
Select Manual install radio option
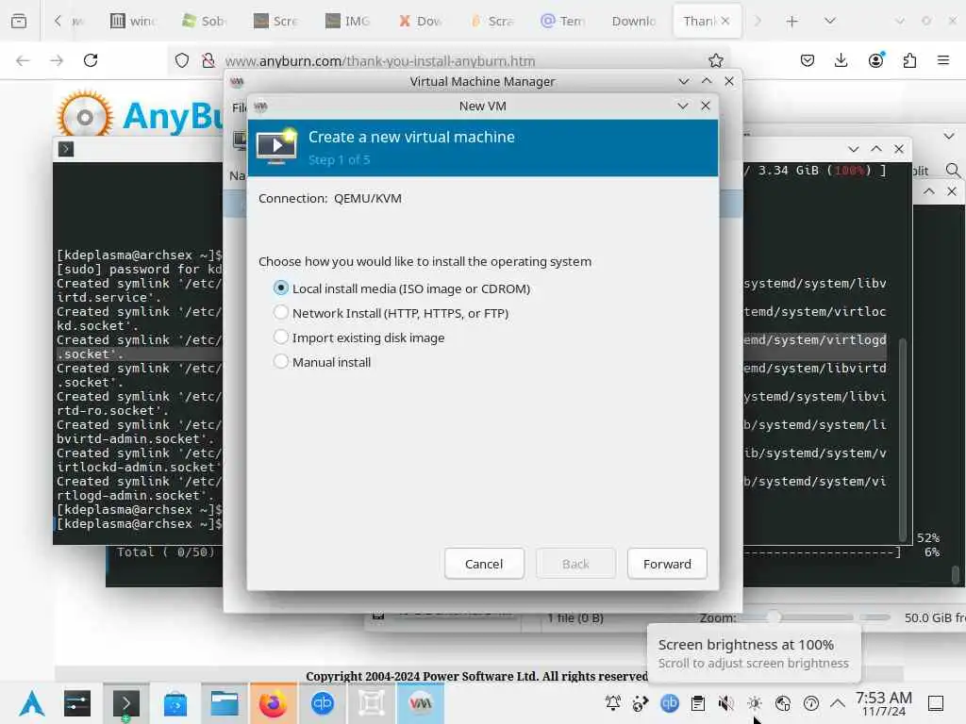tap(281, 362)
